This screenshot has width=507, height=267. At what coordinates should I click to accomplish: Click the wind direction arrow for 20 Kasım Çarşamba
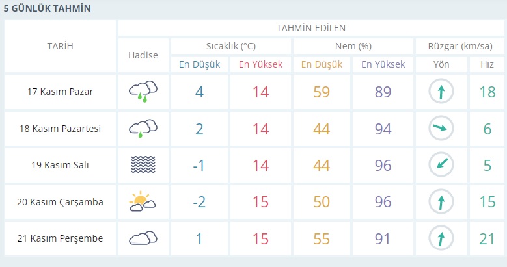point(441,202)
